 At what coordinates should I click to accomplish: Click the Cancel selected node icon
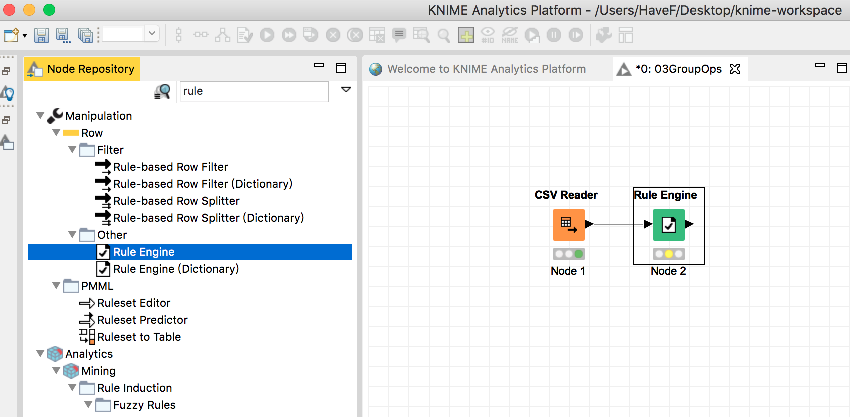333,35
